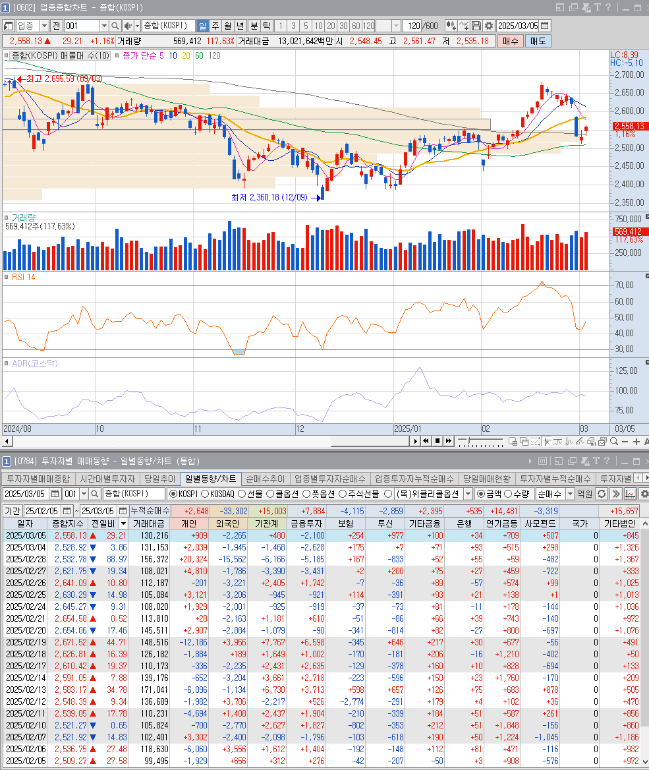Select the 틱 tick chart button

(x=267, y=26)
